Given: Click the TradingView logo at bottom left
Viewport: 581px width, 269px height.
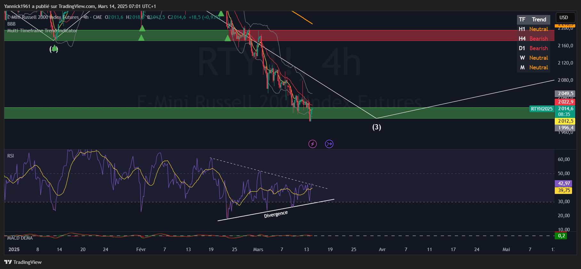Looking at the screenshot, I should click(x=23, y=262).
